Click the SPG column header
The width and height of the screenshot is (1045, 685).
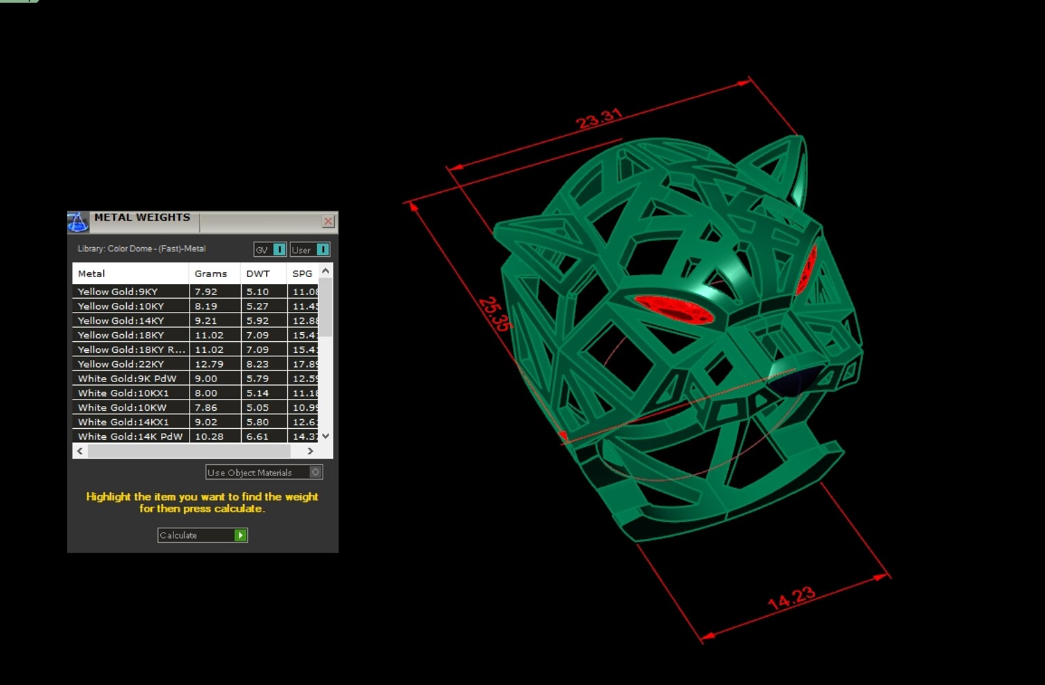302,274
